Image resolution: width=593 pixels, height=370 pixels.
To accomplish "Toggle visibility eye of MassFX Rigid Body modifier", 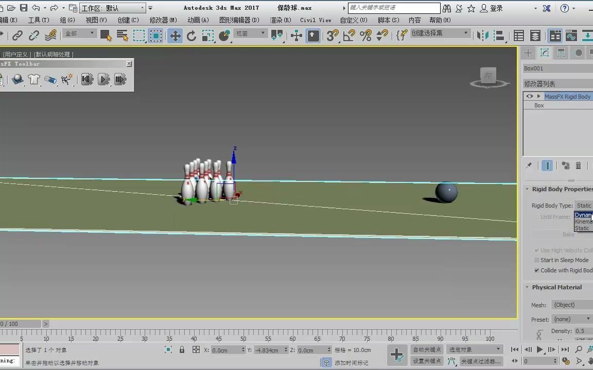I will click(x=529, y=96).
